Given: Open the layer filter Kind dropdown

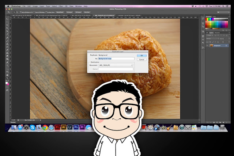Looking at the screenshot, I should (209, 35).
